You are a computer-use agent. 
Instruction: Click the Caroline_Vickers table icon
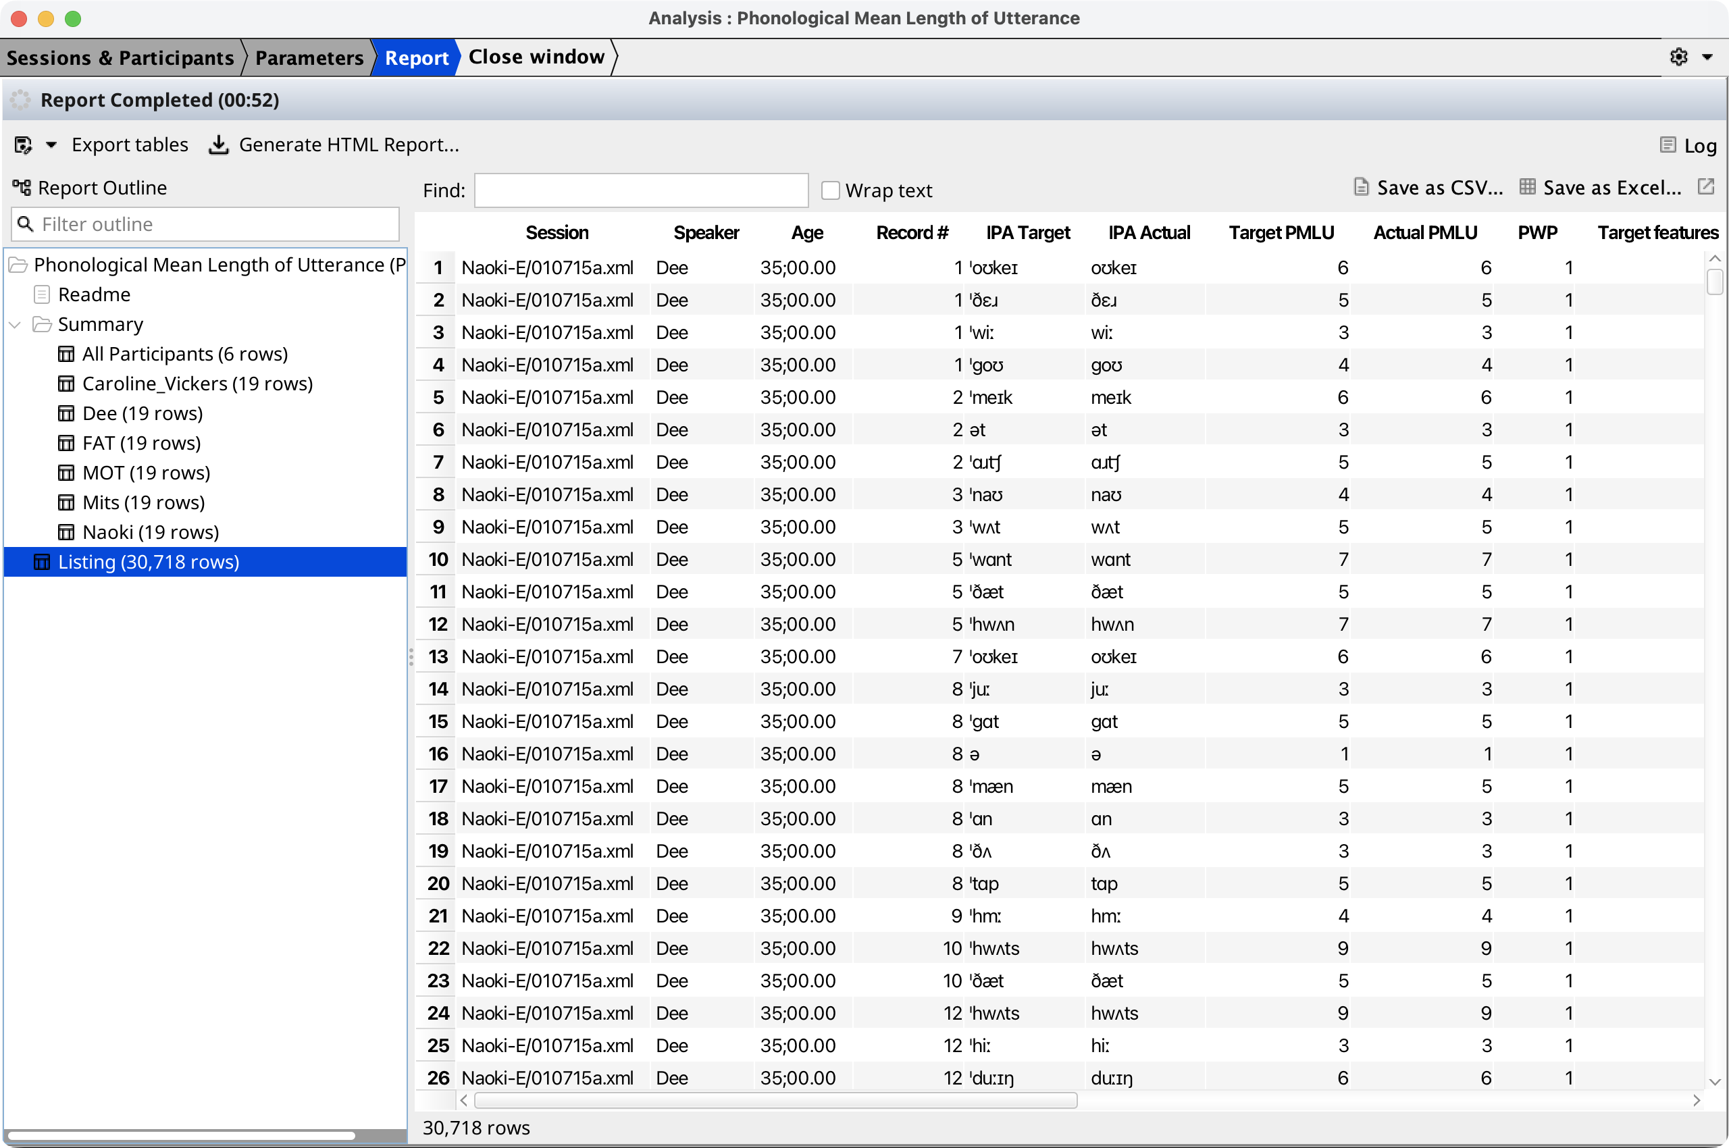pyautogui.click(x=66, y=384)
